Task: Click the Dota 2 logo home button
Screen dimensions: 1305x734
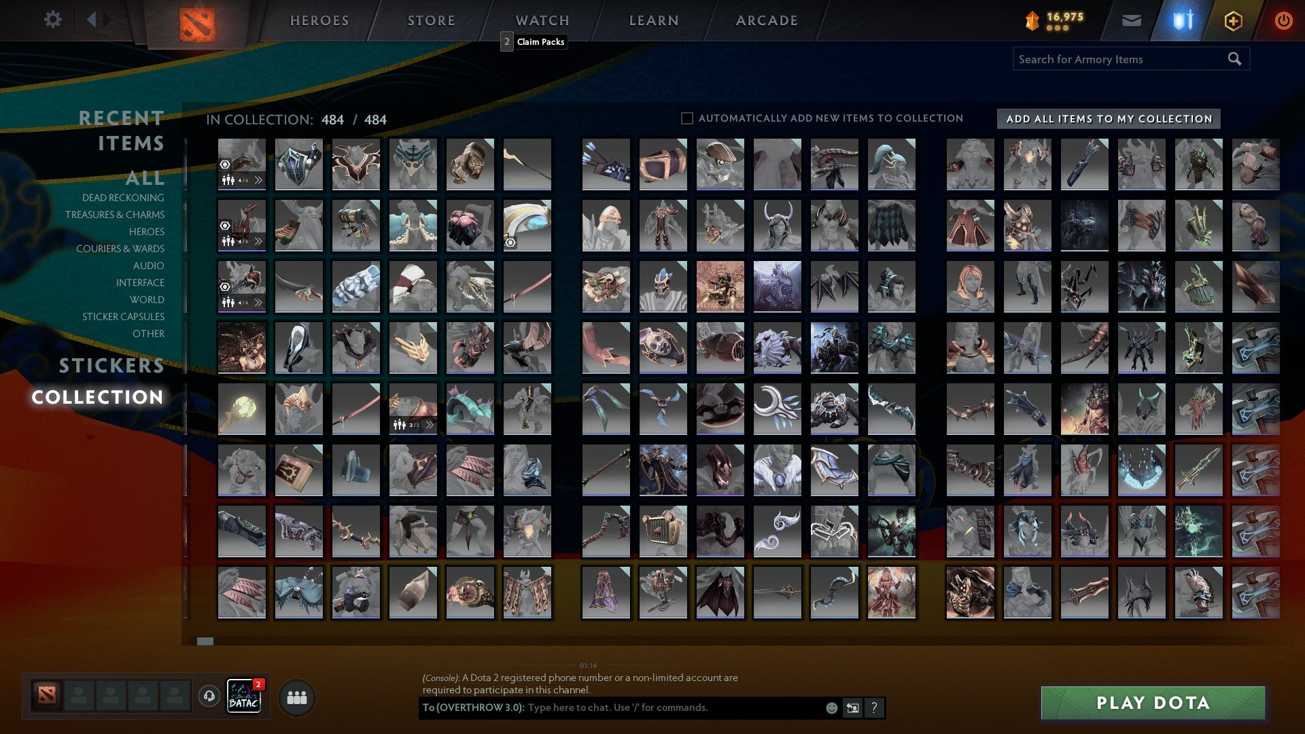Action: pyautogui.click(x=197, y=24)
